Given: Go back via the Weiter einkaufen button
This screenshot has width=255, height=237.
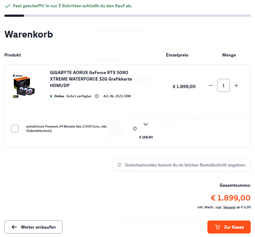Looking at the screenshot, I should click(33, 227).
